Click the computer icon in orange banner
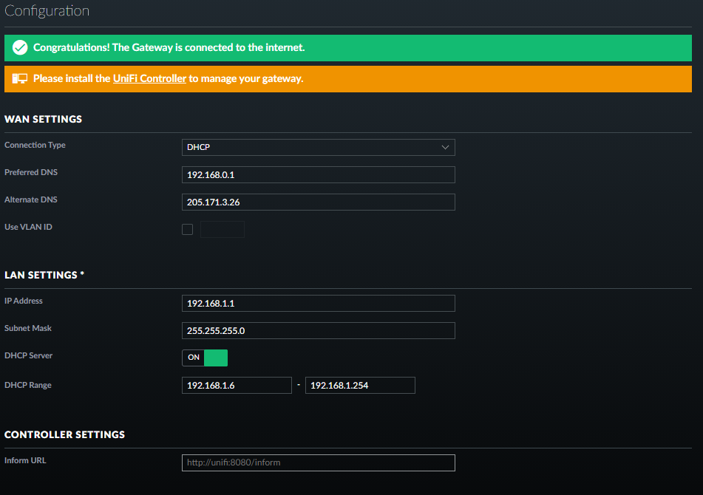The width and height of the screenshot is (703, 495). (x=20, y=78)
